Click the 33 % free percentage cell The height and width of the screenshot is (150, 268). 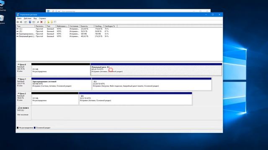coord(106,34)
